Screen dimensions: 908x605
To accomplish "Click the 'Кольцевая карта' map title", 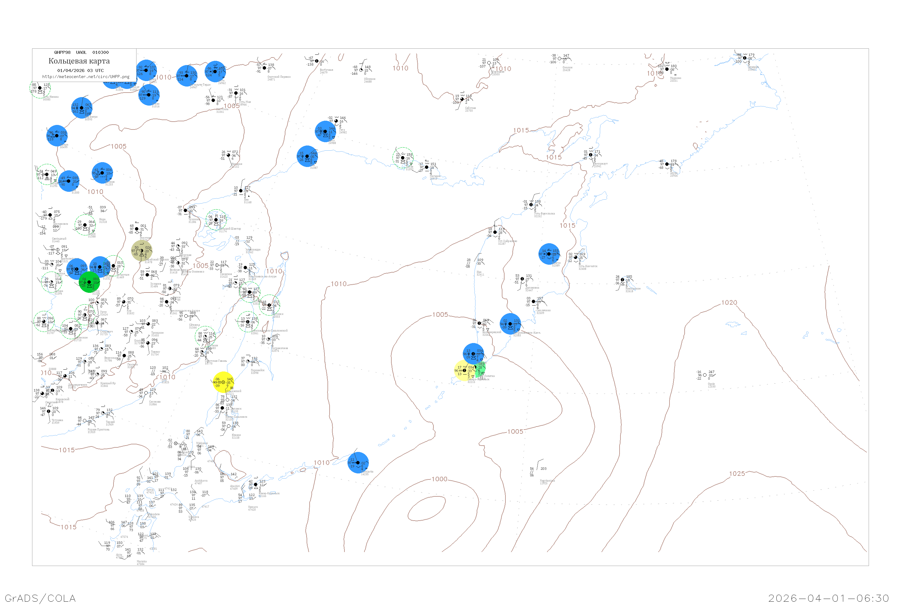I will click(x=79, y=61).
